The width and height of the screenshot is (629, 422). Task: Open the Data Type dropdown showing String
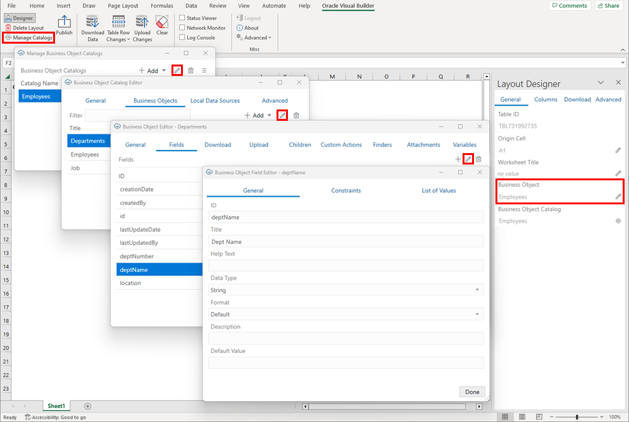(346, 290)
